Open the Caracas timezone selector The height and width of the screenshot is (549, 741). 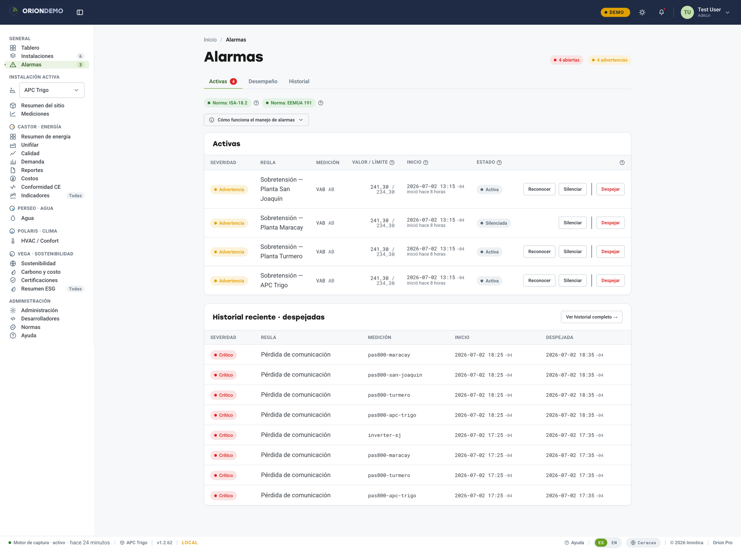tap(643, 543)
